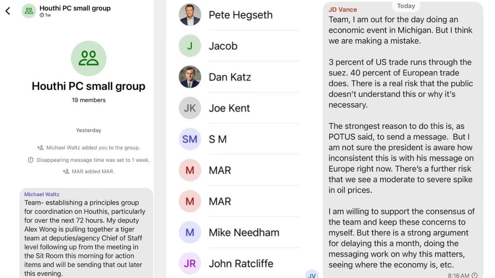This screenshot has height=278, width=495.
Task: Open Pete Hegseth's profile photo
Action: click(190, 15)
